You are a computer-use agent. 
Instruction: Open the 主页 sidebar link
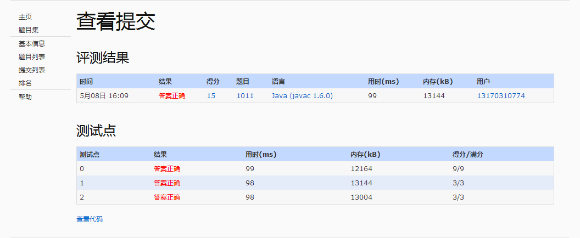(25, 16)
